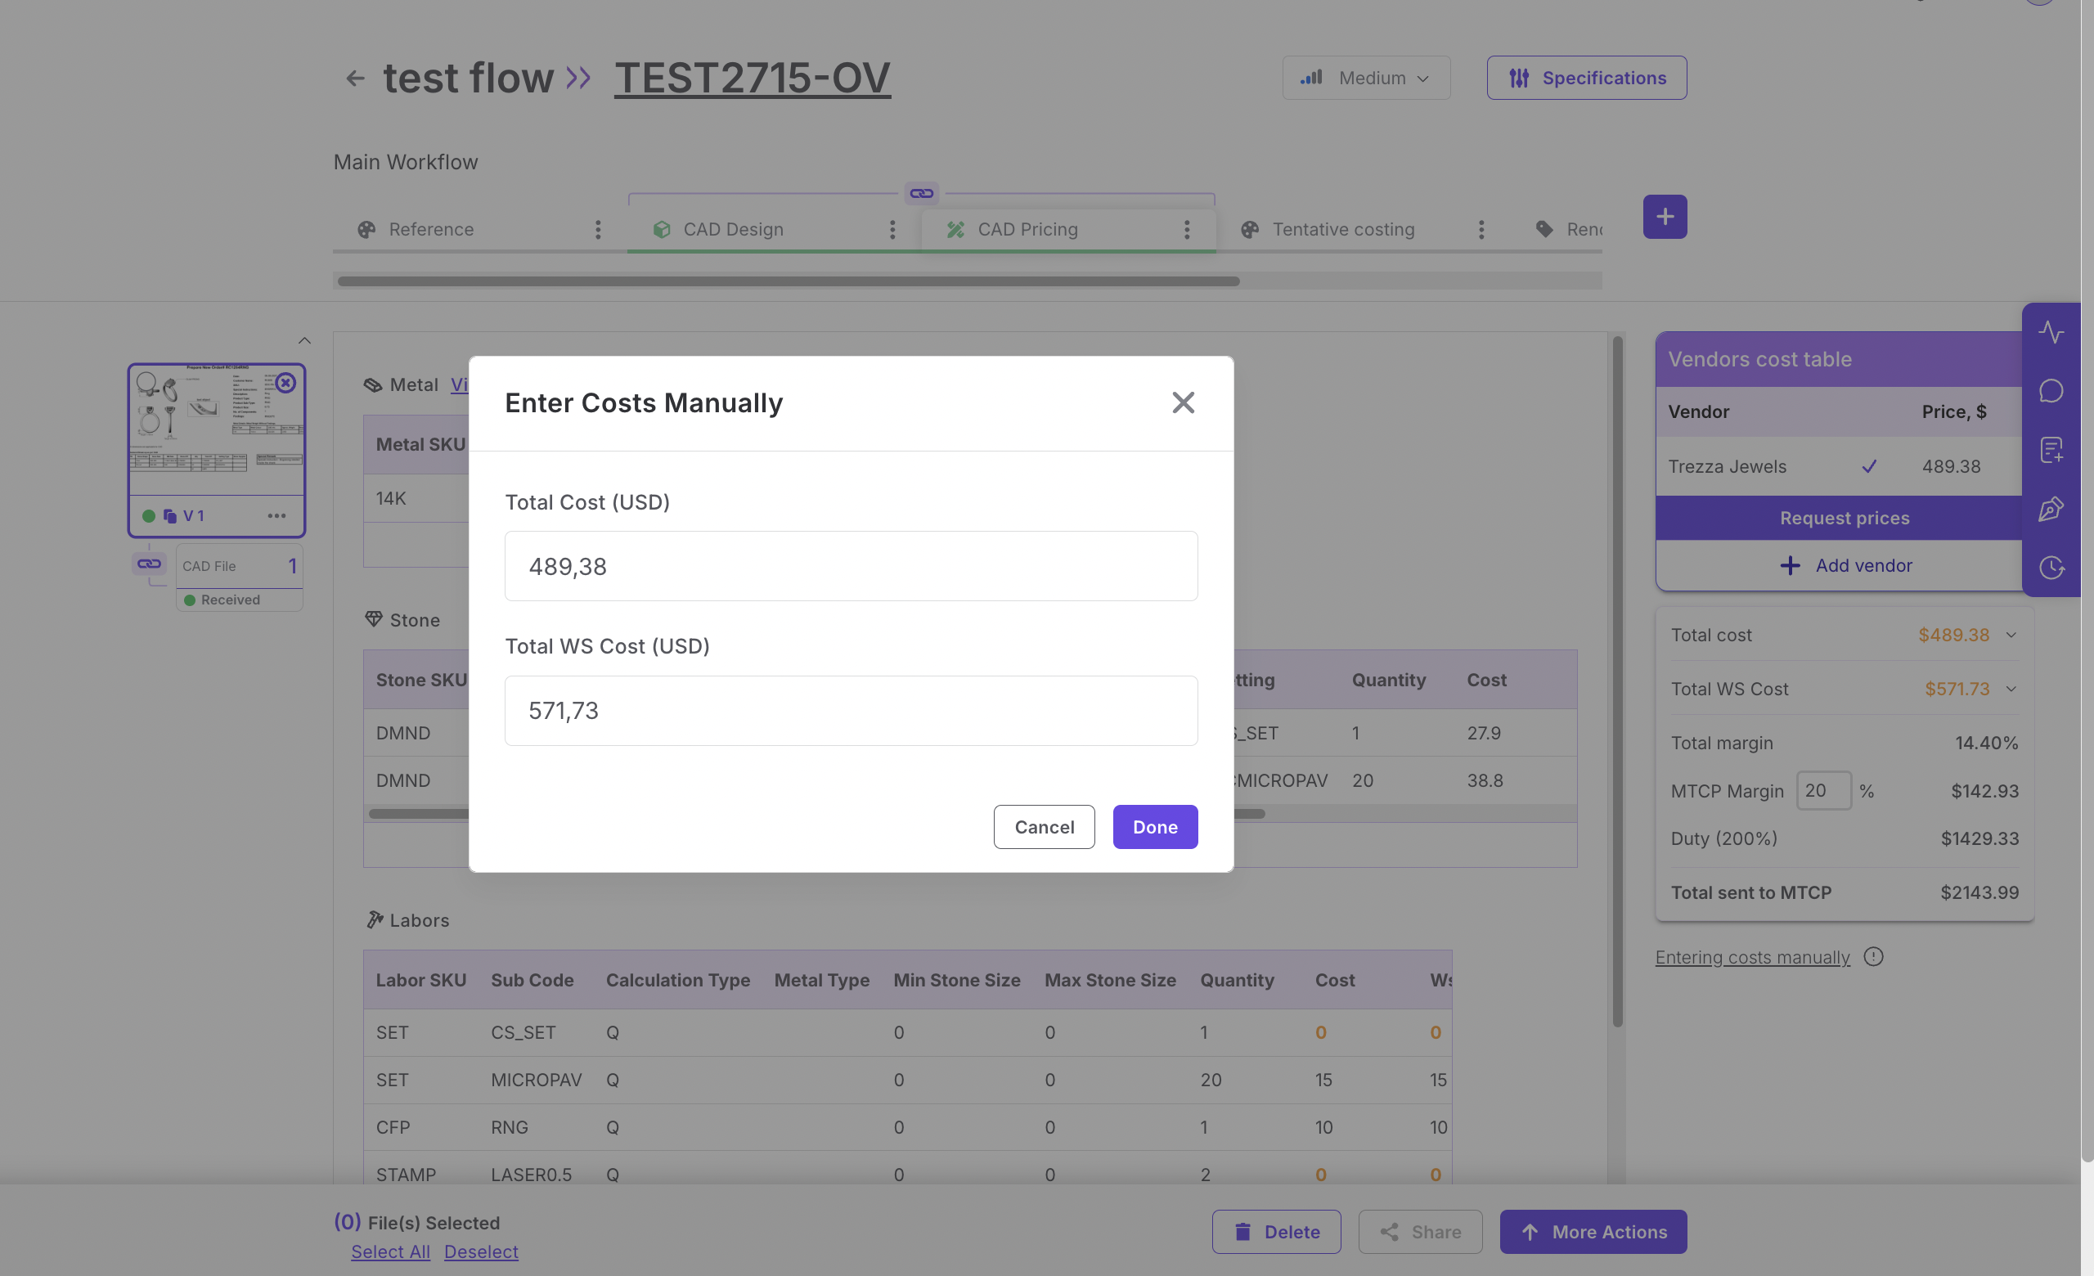
Task: Select the pen tool icon in sidebar
Action: pyautogui.click(x=2051, y=509)
